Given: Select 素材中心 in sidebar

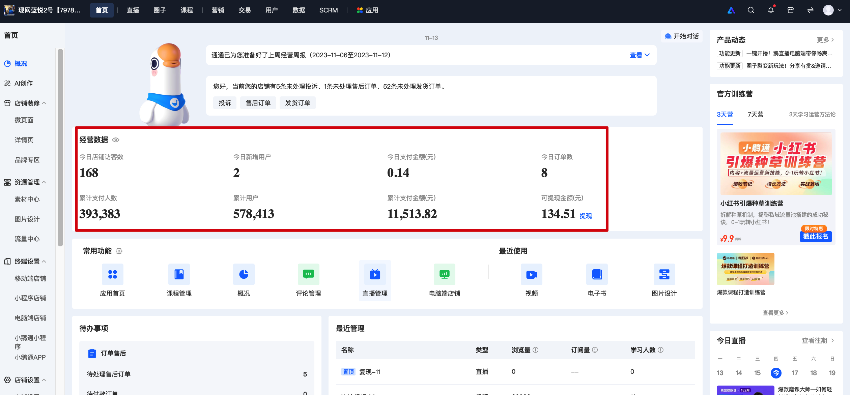Looking at the screenshot, I should click(27, 199).
